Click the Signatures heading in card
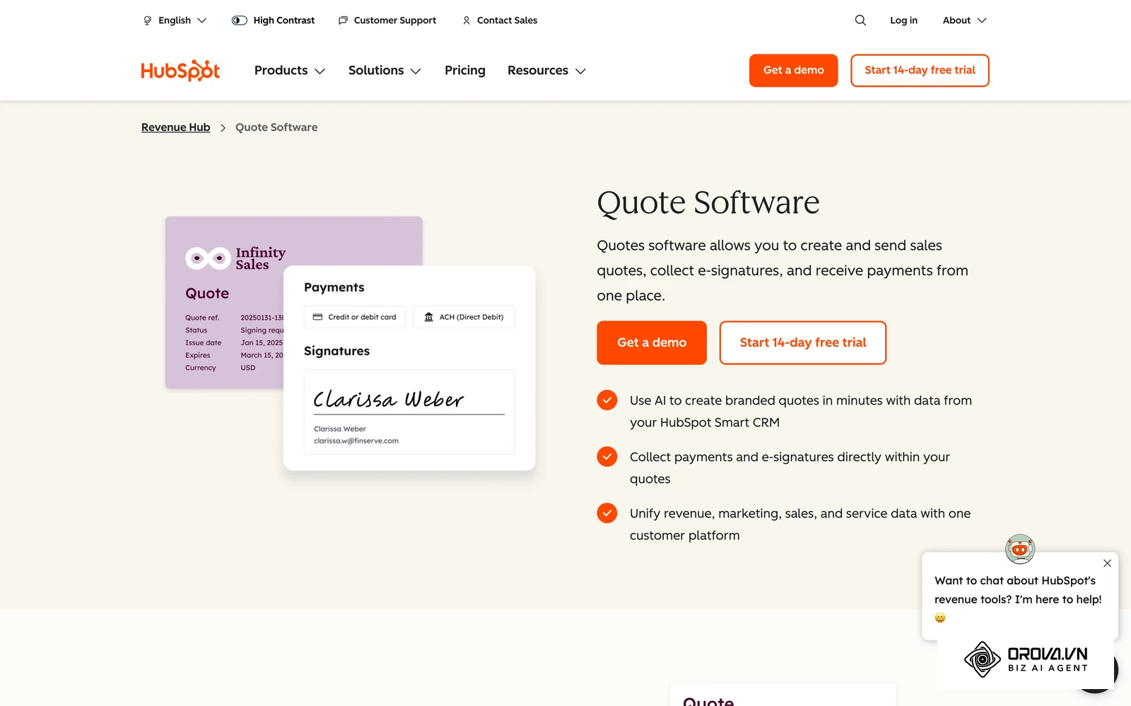 [336, 351]
